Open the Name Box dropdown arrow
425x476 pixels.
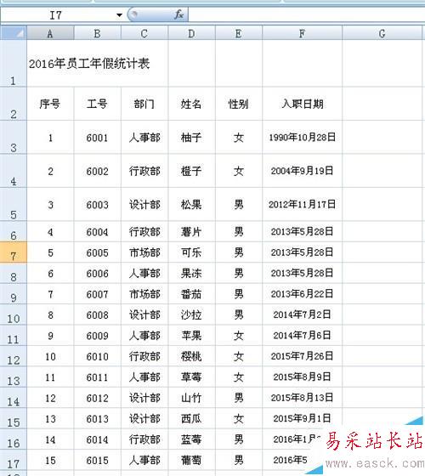pos(119,15)
